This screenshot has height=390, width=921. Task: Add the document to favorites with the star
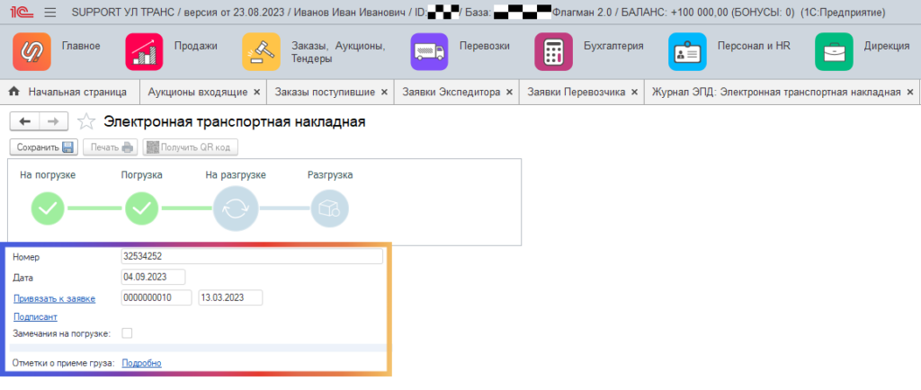point(86,122)
